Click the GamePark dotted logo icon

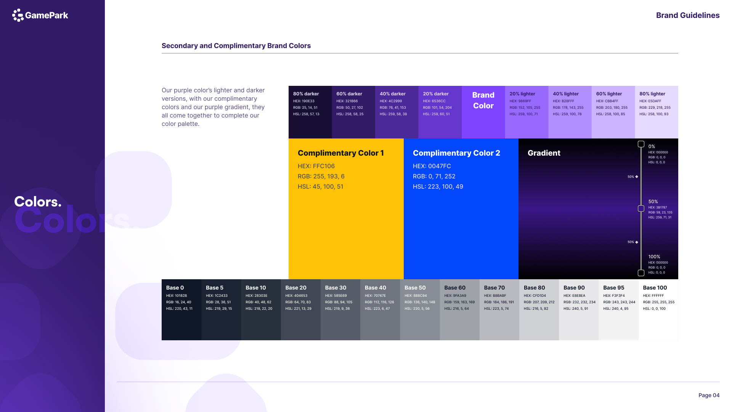18,15
